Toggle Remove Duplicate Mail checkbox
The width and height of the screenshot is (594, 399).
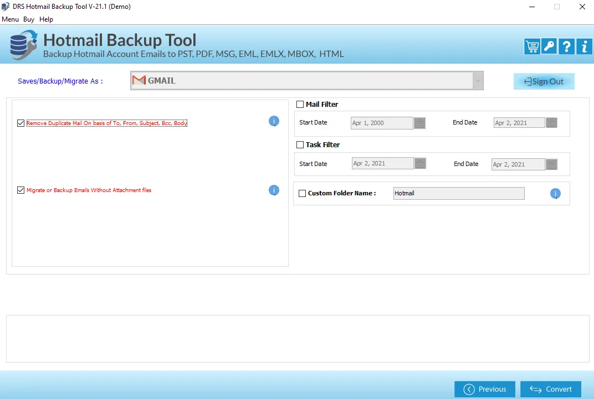coord(21,123)
